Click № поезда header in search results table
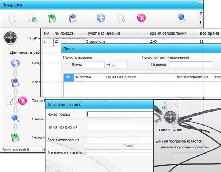The width and height of the screenshot is (221, 172). pos(90,77)
